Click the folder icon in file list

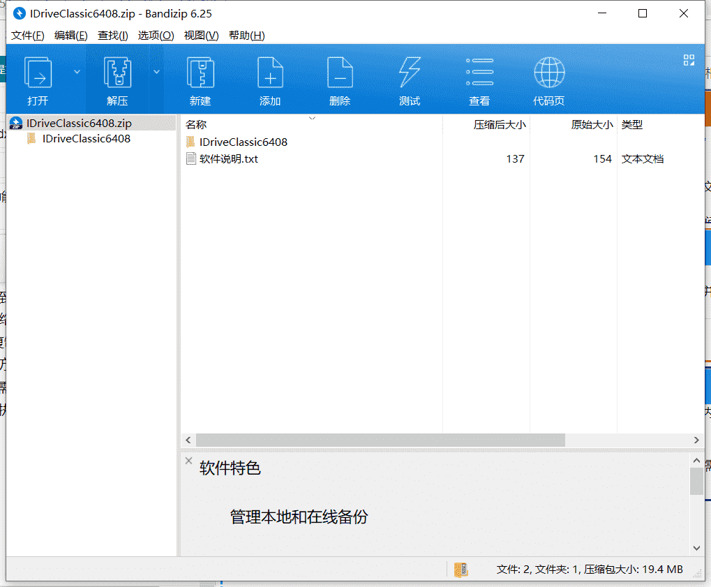[190, 142]
